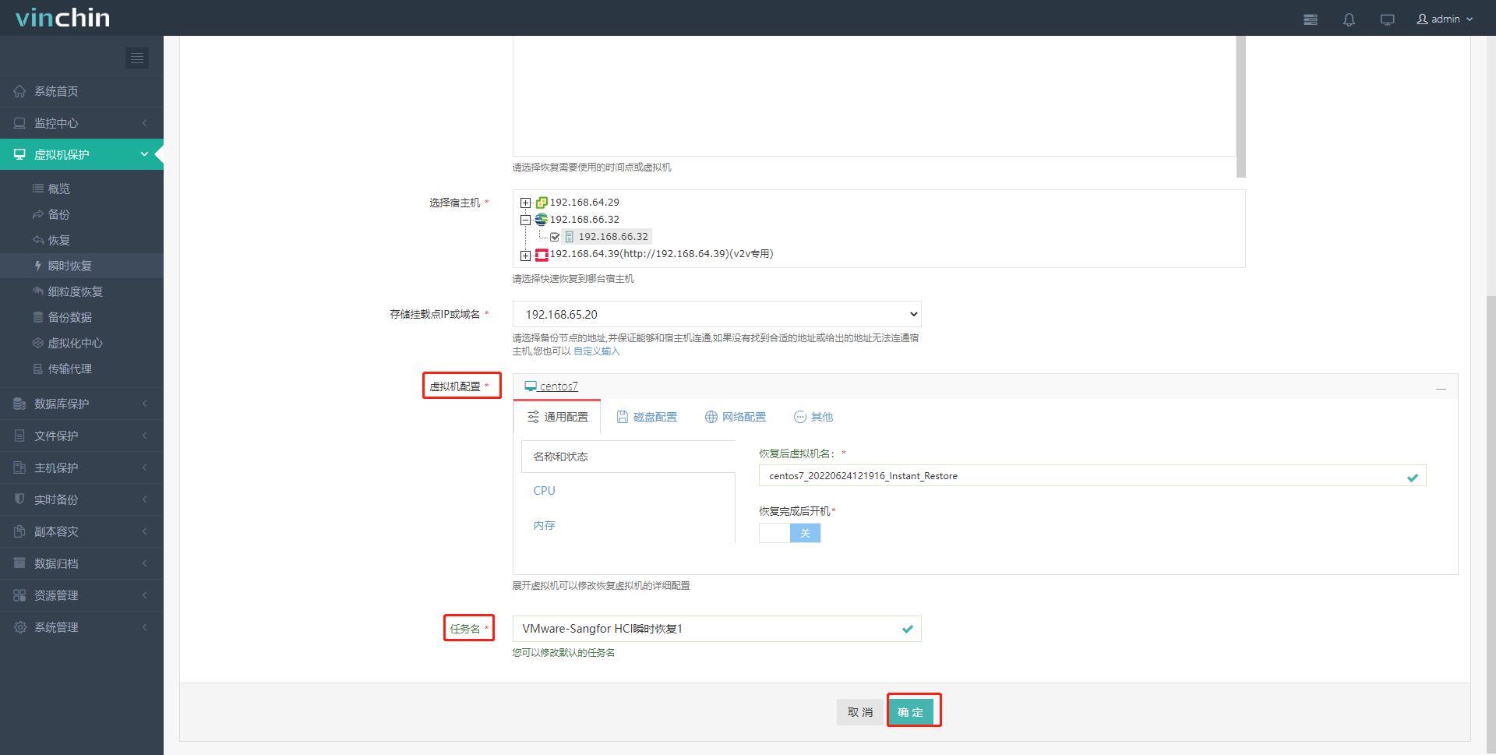Open 传输代理 submenu item
This screenshot has width=1496, height=755.
[82, 369]
